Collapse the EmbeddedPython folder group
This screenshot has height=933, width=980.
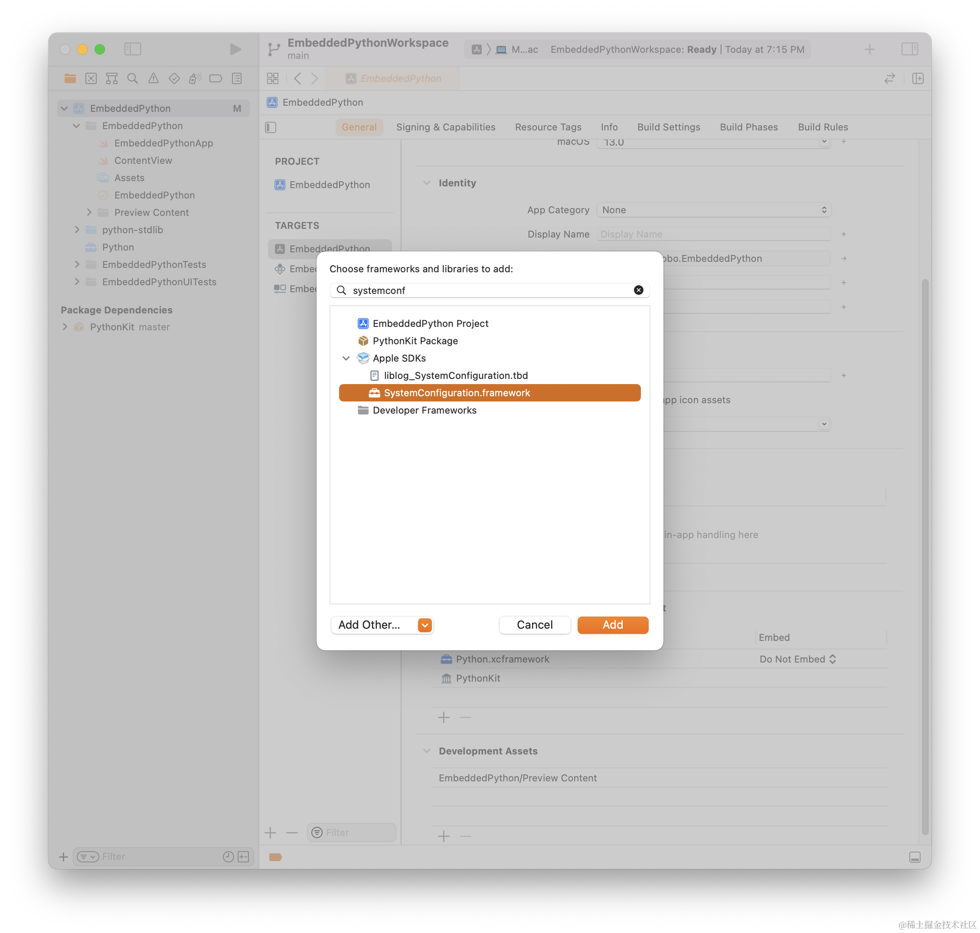tap(76, 125)
